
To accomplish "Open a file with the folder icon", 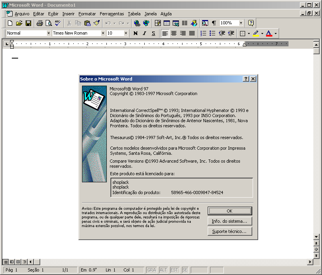I will coord(19,23).
